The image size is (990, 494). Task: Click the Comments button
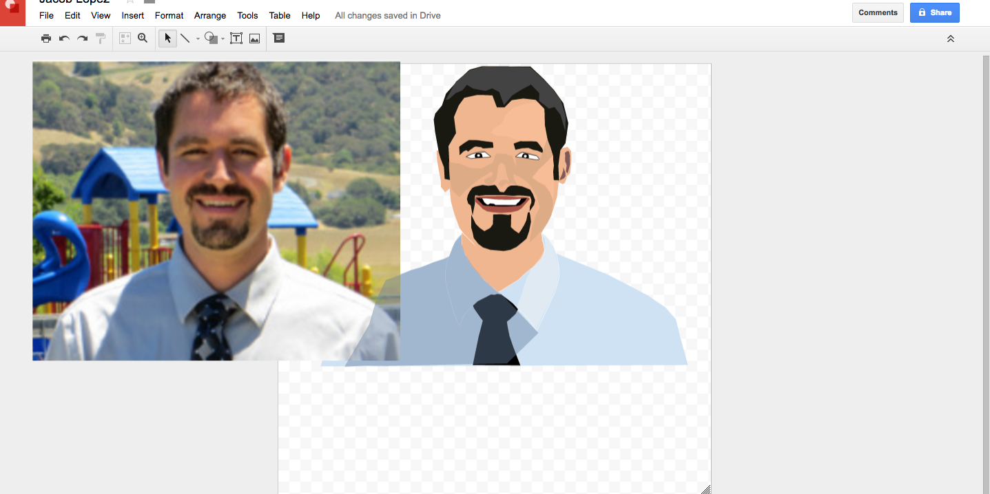(x=878, y=12)
